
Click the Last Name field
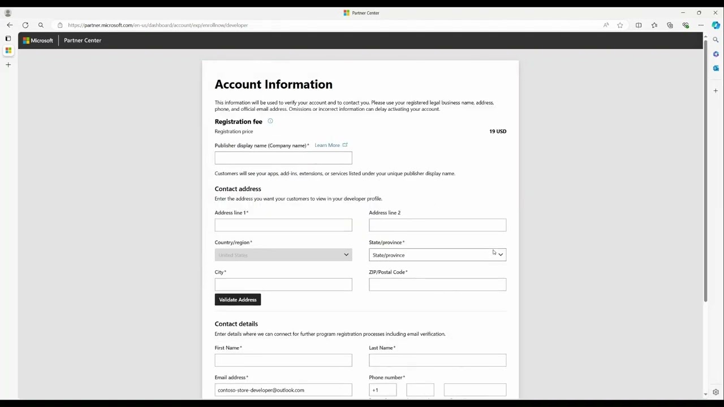437,360
